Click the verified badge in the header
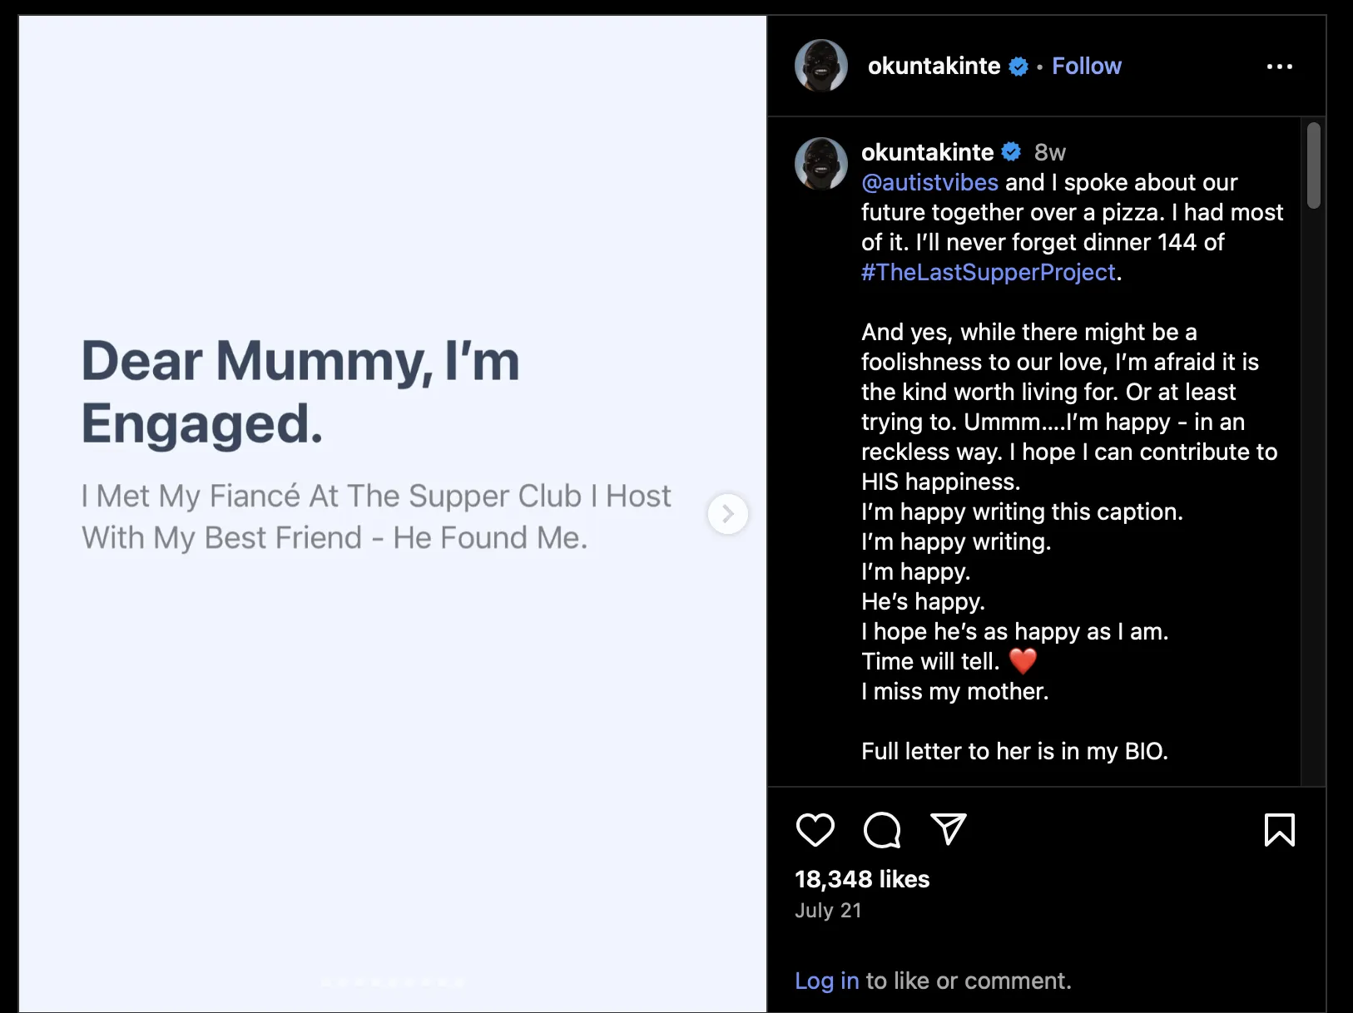The image size is (1353, 1013). (x=1018, y=67)
